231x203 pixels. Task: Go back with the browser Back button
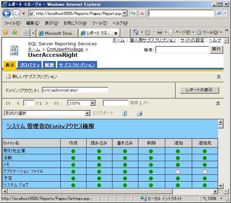coord(6,14)
